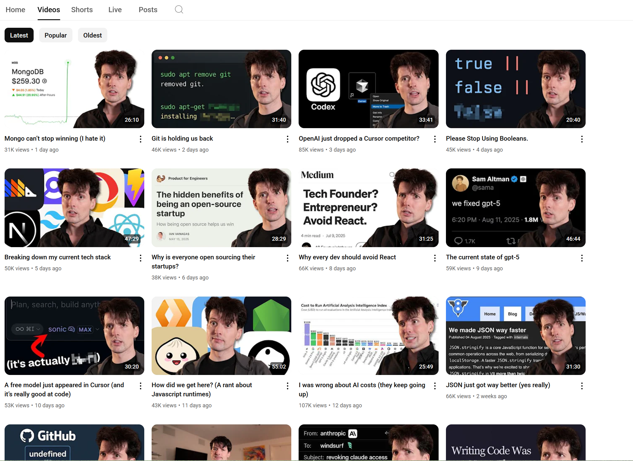Open options menu for 'How did we get here?'
Image resolution: width=633 pixels, height=461 pixels.
tap(287, 386)
